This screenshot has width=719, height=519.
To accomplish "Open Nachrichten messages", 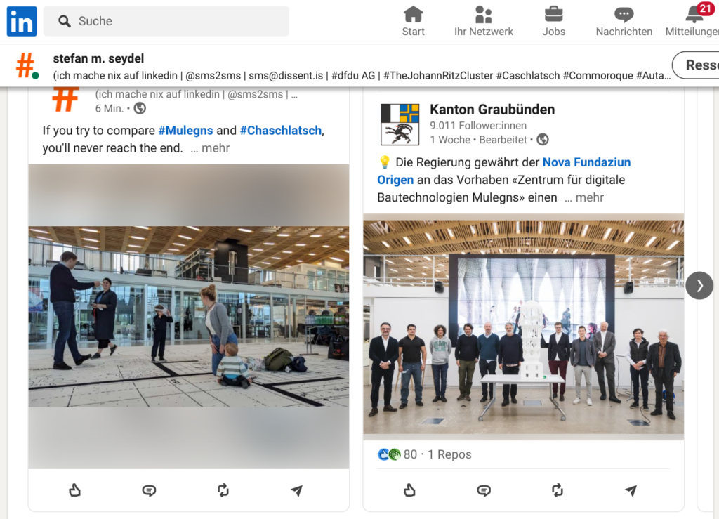I will click(624, 21).
